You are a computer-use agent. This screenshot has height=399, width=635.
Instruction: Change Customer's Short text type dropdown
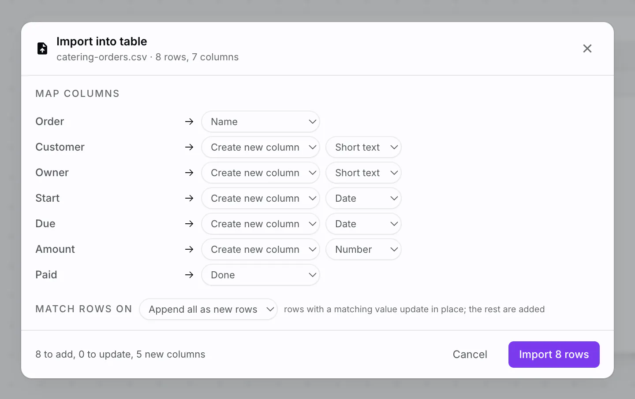(363, 147)
